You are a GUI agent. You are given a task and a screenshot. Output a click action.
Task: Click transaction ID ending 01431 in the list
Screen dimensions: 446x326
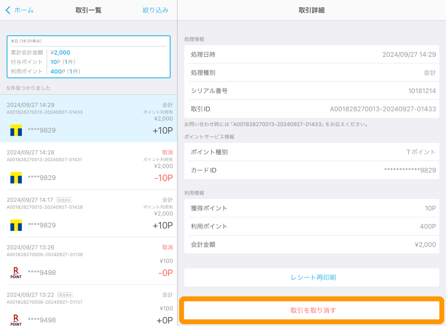click(45, 160)
